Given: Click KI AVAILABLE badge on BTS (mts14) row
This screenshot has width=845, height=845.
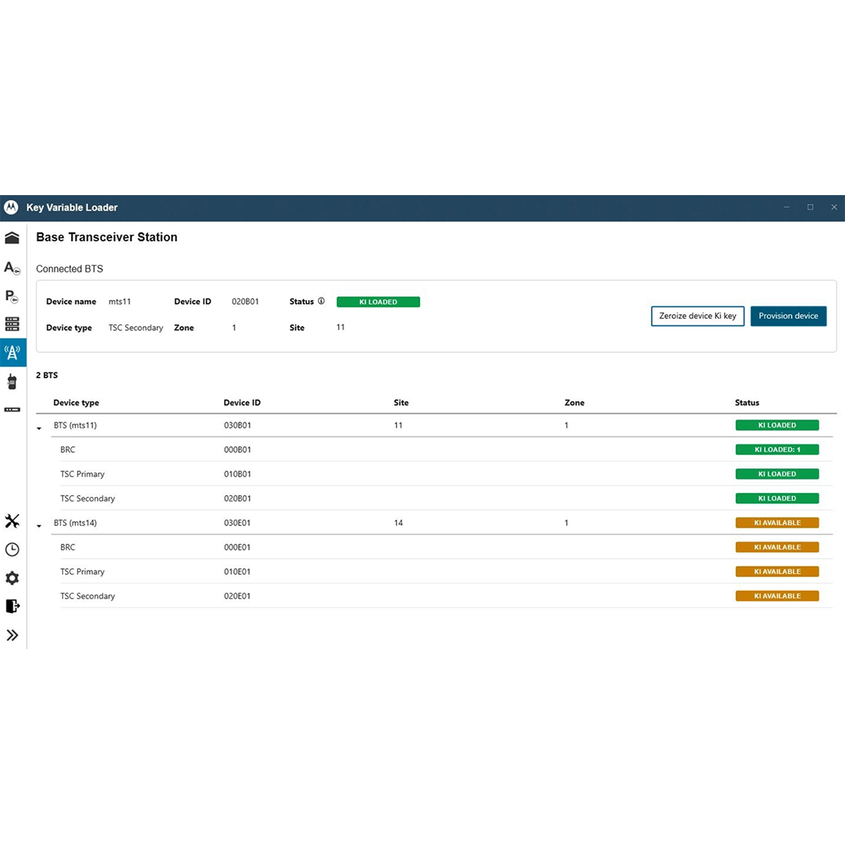Looking at the screenshot, I should 777,522.
